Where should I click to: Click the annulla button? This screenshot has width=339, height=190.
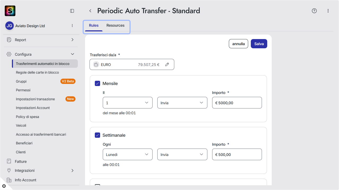[239, 44]
